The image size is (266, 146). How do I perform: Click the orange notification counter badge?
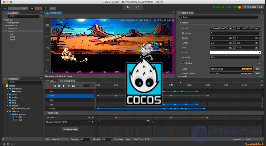coord(240,7)
